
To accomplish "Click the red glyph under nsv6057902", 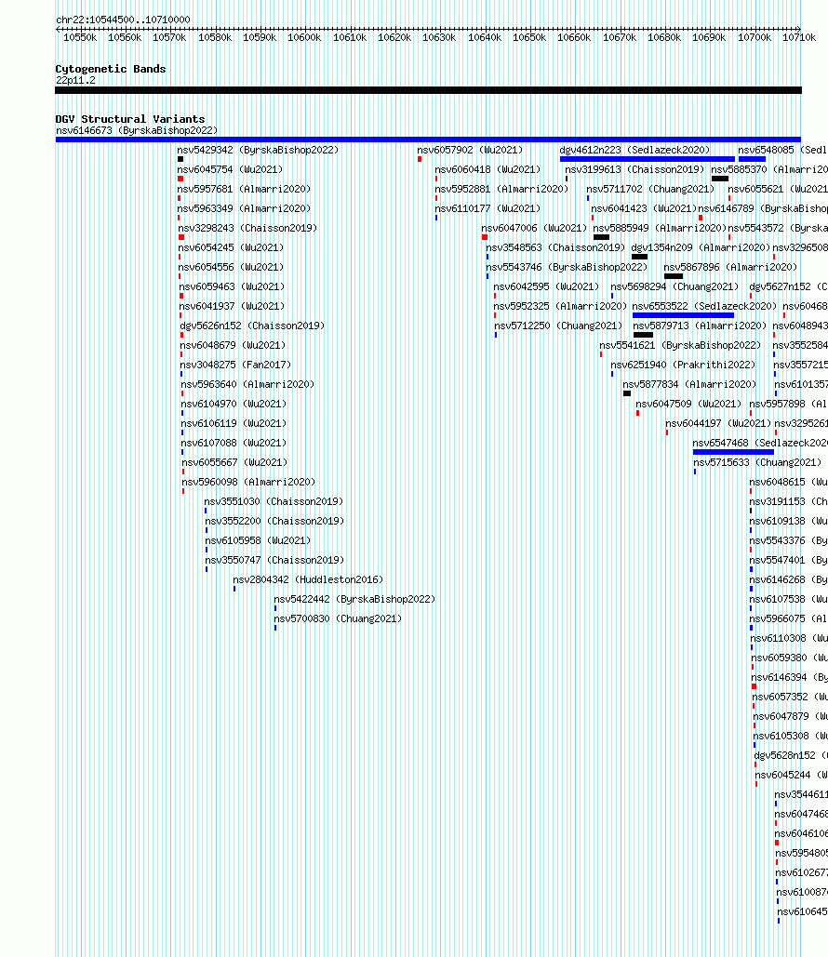I will coord(420,159).
